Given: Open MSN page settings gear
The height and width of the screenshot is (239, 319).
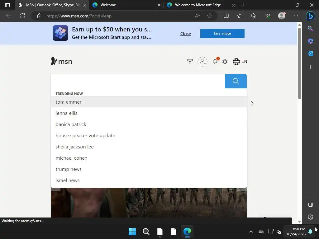Looking at the screenshot, I should tap(225, 62).
